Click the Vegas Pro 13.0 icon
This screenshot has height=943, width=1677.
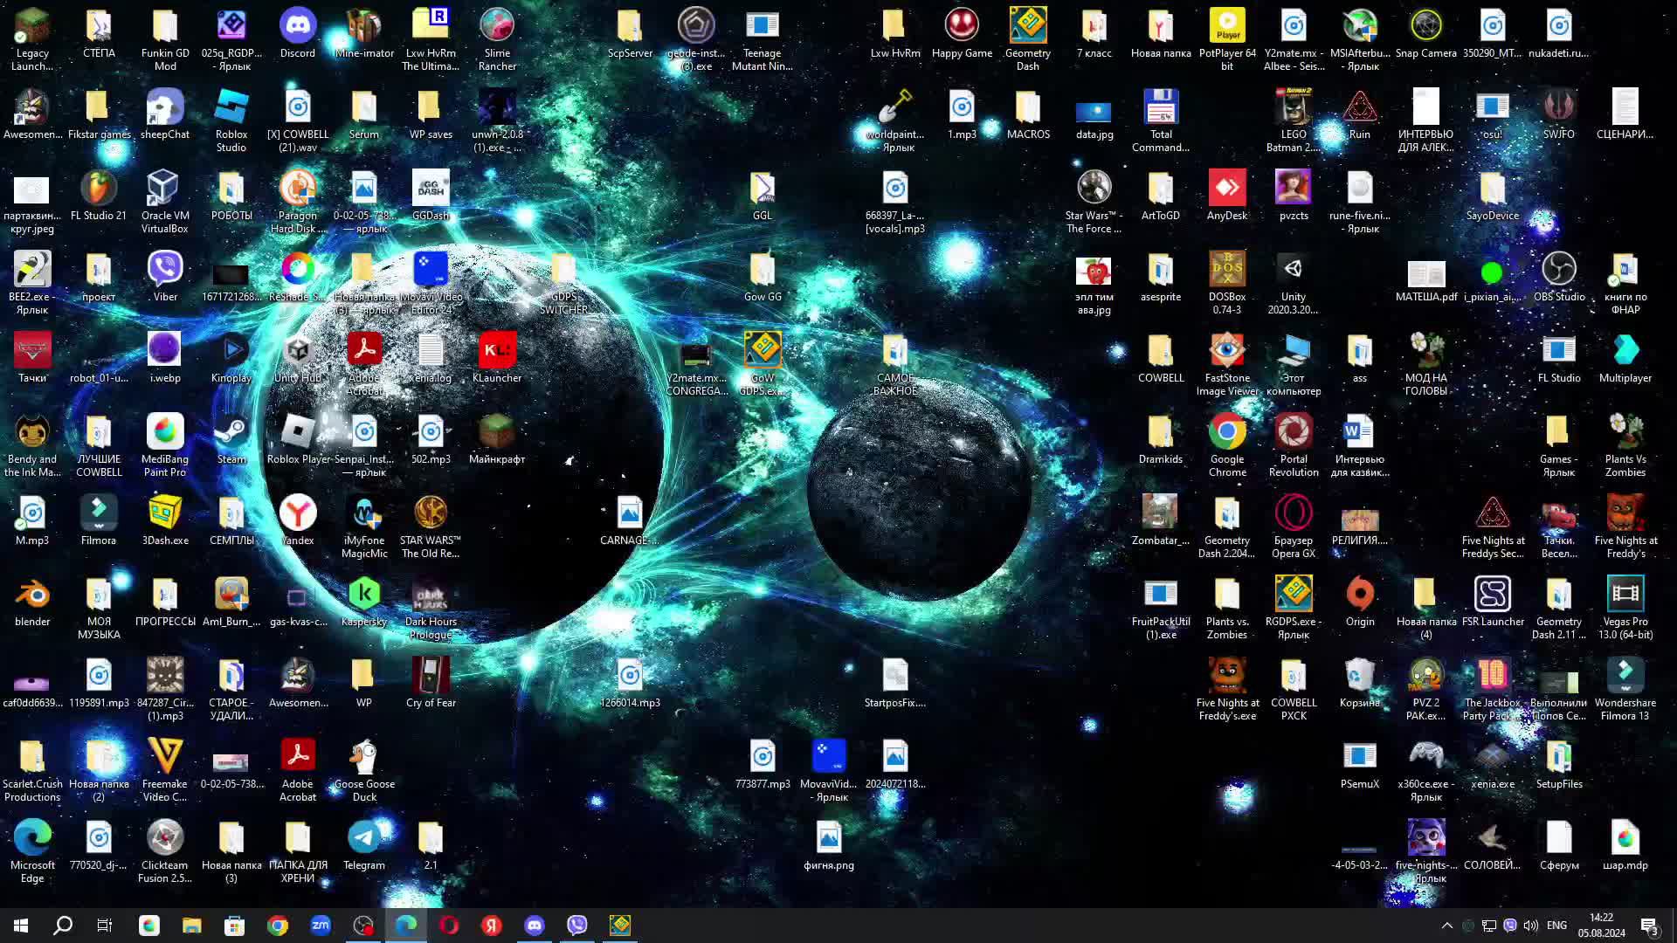click(x=1625, y=595)
